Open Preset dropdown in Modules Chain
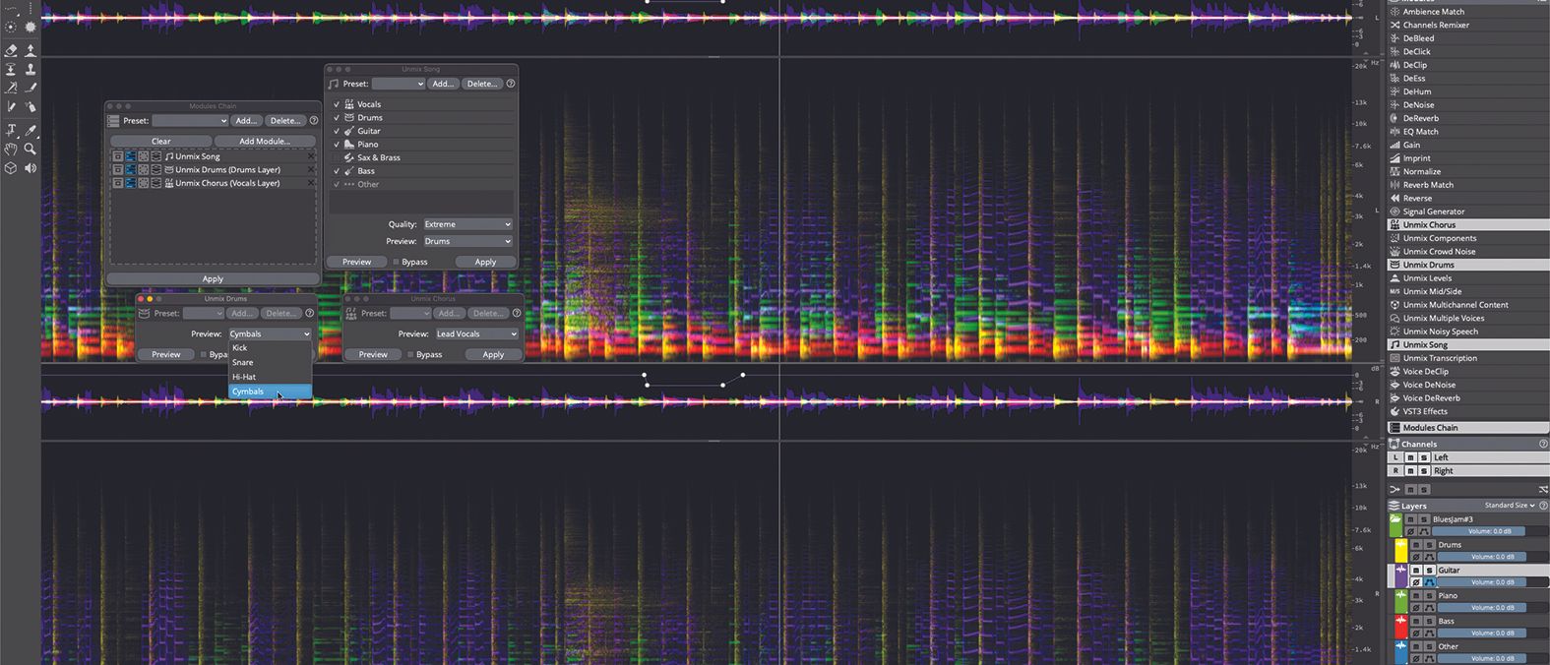 point(190,121)
